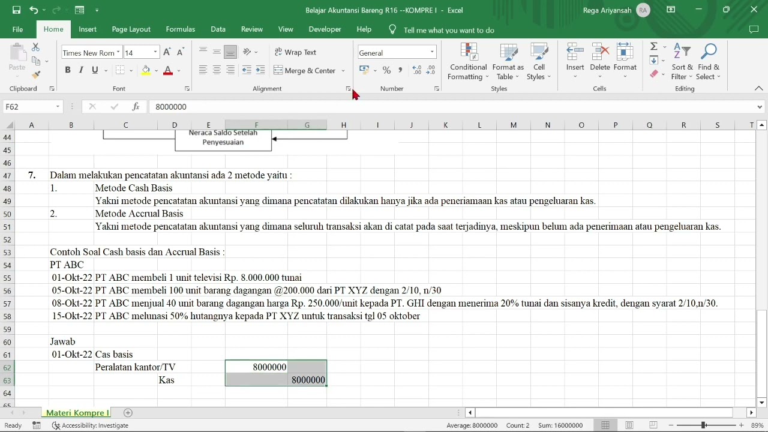Apply Accounting Number Format
Screen dimensions: 768x432
(364, 70)
